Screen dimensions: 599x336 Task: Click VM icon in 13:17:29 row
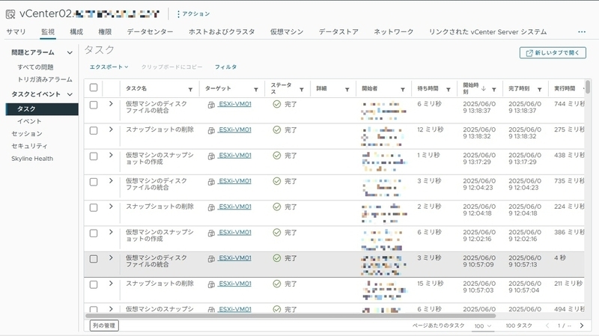tap(211, 156)
